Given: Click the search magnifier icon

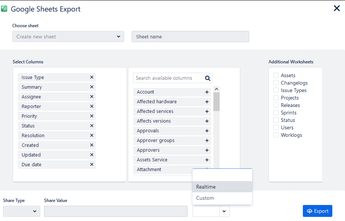Looking at the screenshot, I should [208, 78].
